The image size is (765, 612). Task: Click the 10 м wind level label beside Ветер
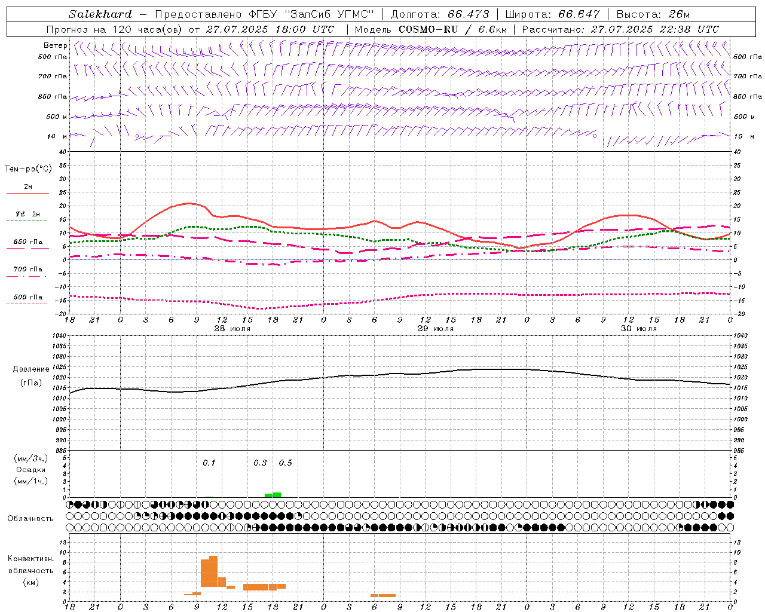coord(57,136)
